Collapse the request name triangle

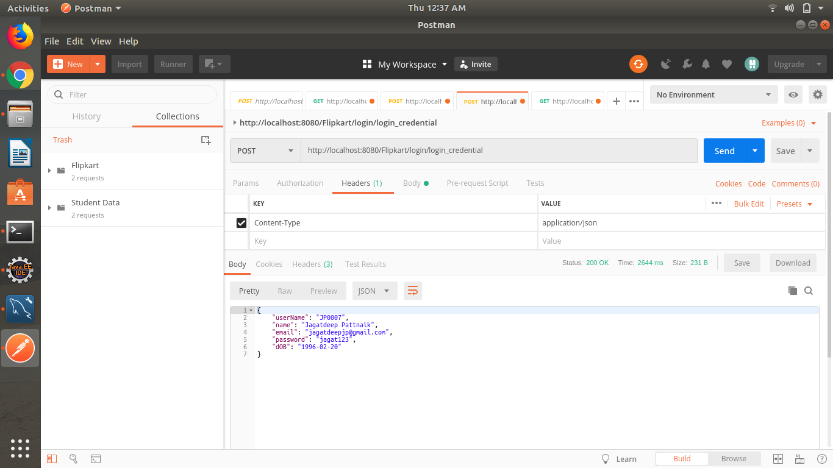(235, 122)
